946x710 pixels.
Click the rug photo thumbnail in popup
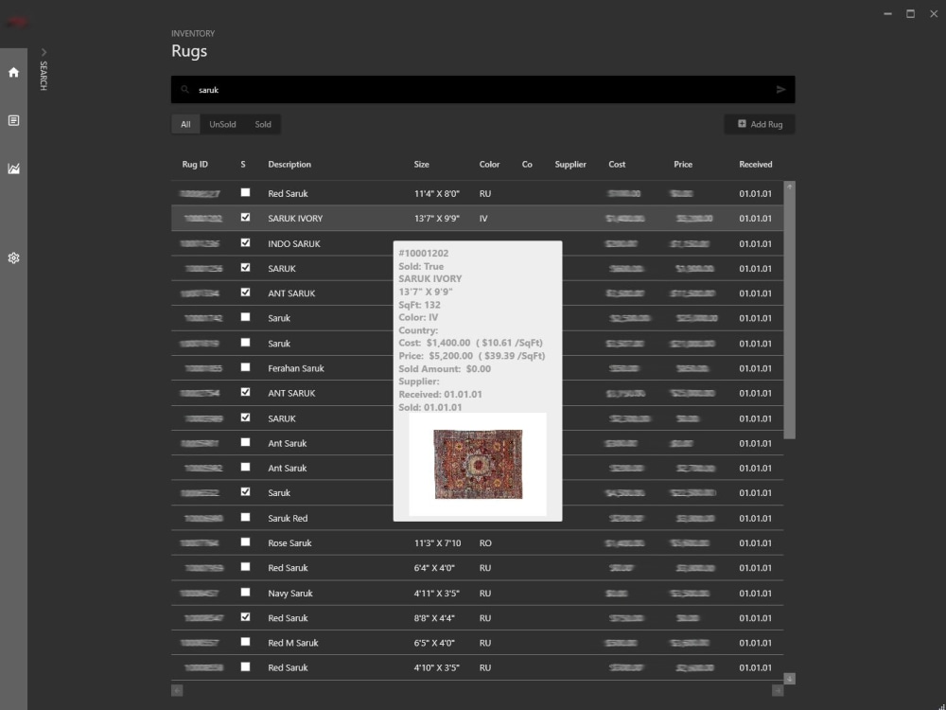(x=478, y=464)
